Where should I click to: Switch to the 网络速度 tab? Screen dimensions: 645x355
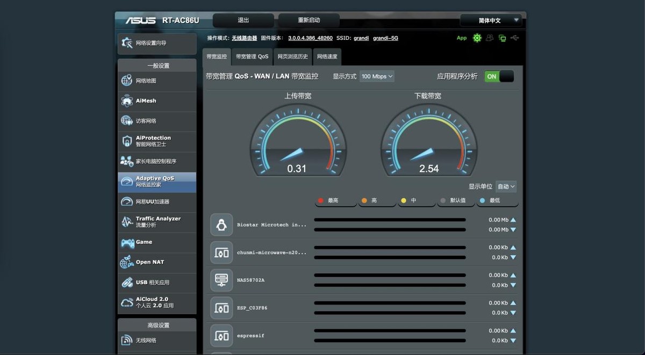click(327, 56)
